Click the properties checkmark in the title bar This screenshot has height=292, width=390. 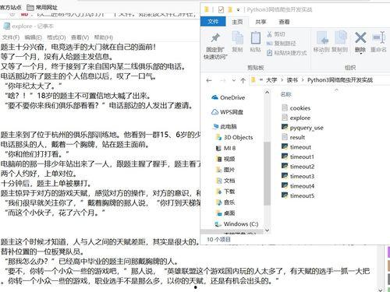click(x=221, y=10)
